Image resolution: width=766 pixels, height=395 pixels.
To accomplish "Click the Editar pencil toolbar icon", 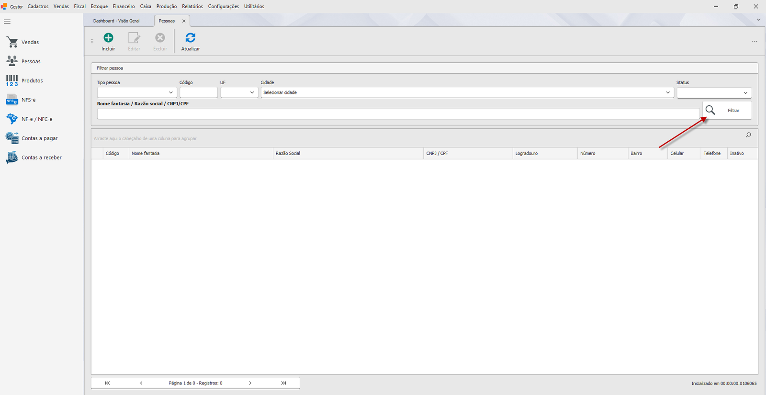I will (134, 37).
